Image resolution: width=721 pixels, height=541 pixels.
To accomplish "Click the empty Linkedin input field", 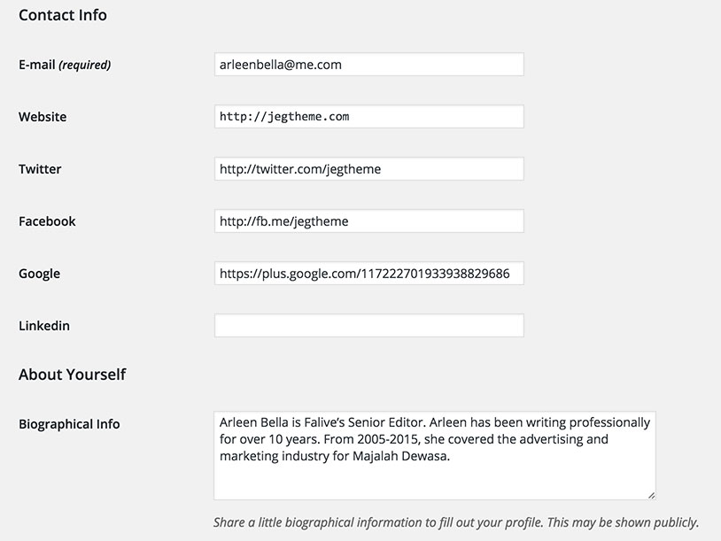I will point(368,326).
